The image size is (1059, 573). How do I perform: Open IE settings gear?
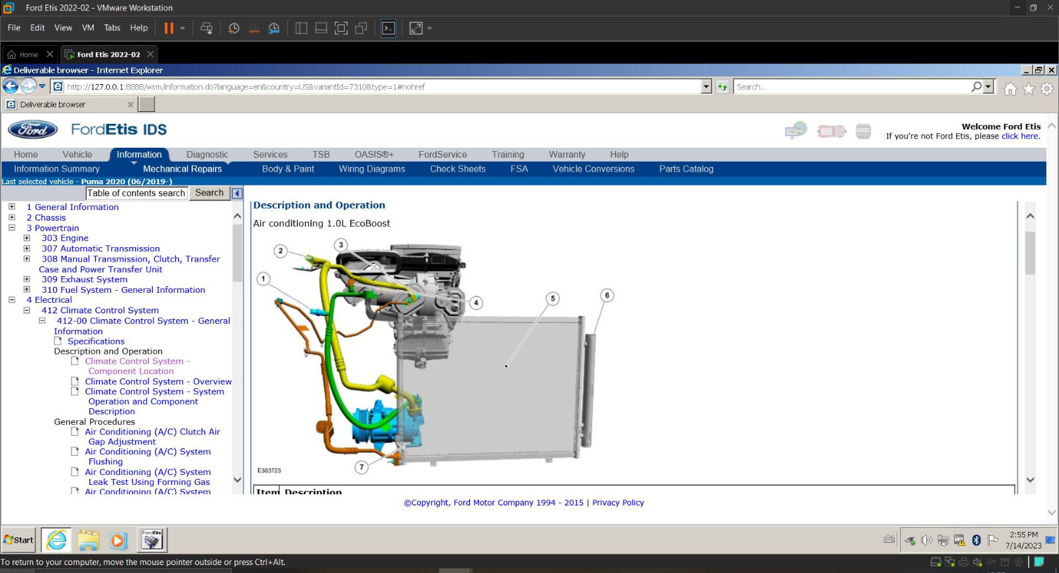point(1046,89)
